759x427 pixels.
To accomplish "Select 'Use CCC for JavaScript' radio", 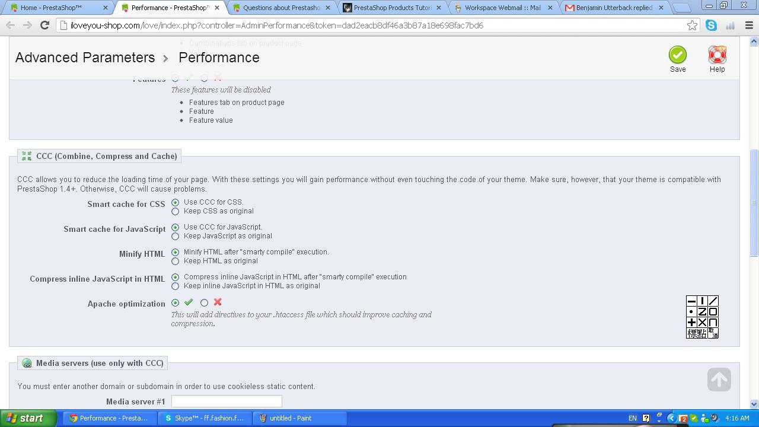I will click(x=175, y=227).
